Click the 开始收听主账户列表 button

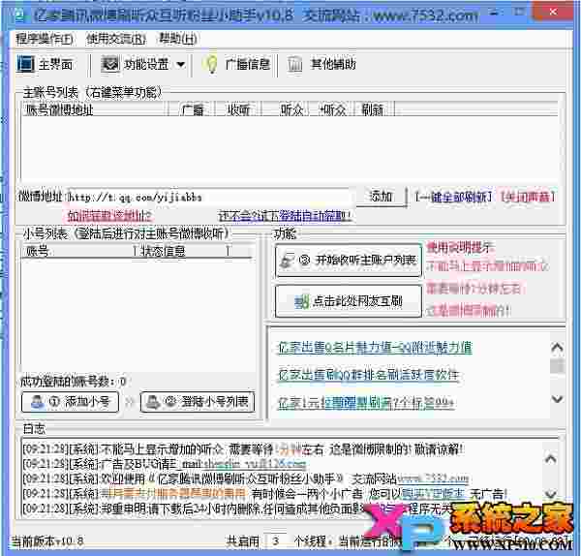click(349, 261)
